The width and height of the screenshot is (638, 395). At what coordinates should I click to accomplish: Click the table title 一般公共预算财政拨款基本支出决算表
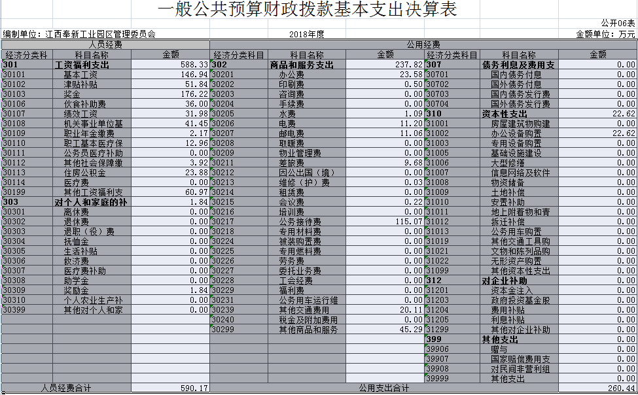pos(308,10)
